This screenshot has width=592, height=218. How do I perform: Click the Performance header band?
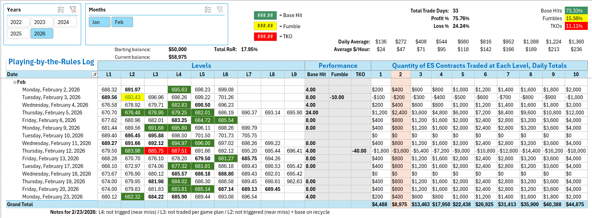click(x=337, y=66)
